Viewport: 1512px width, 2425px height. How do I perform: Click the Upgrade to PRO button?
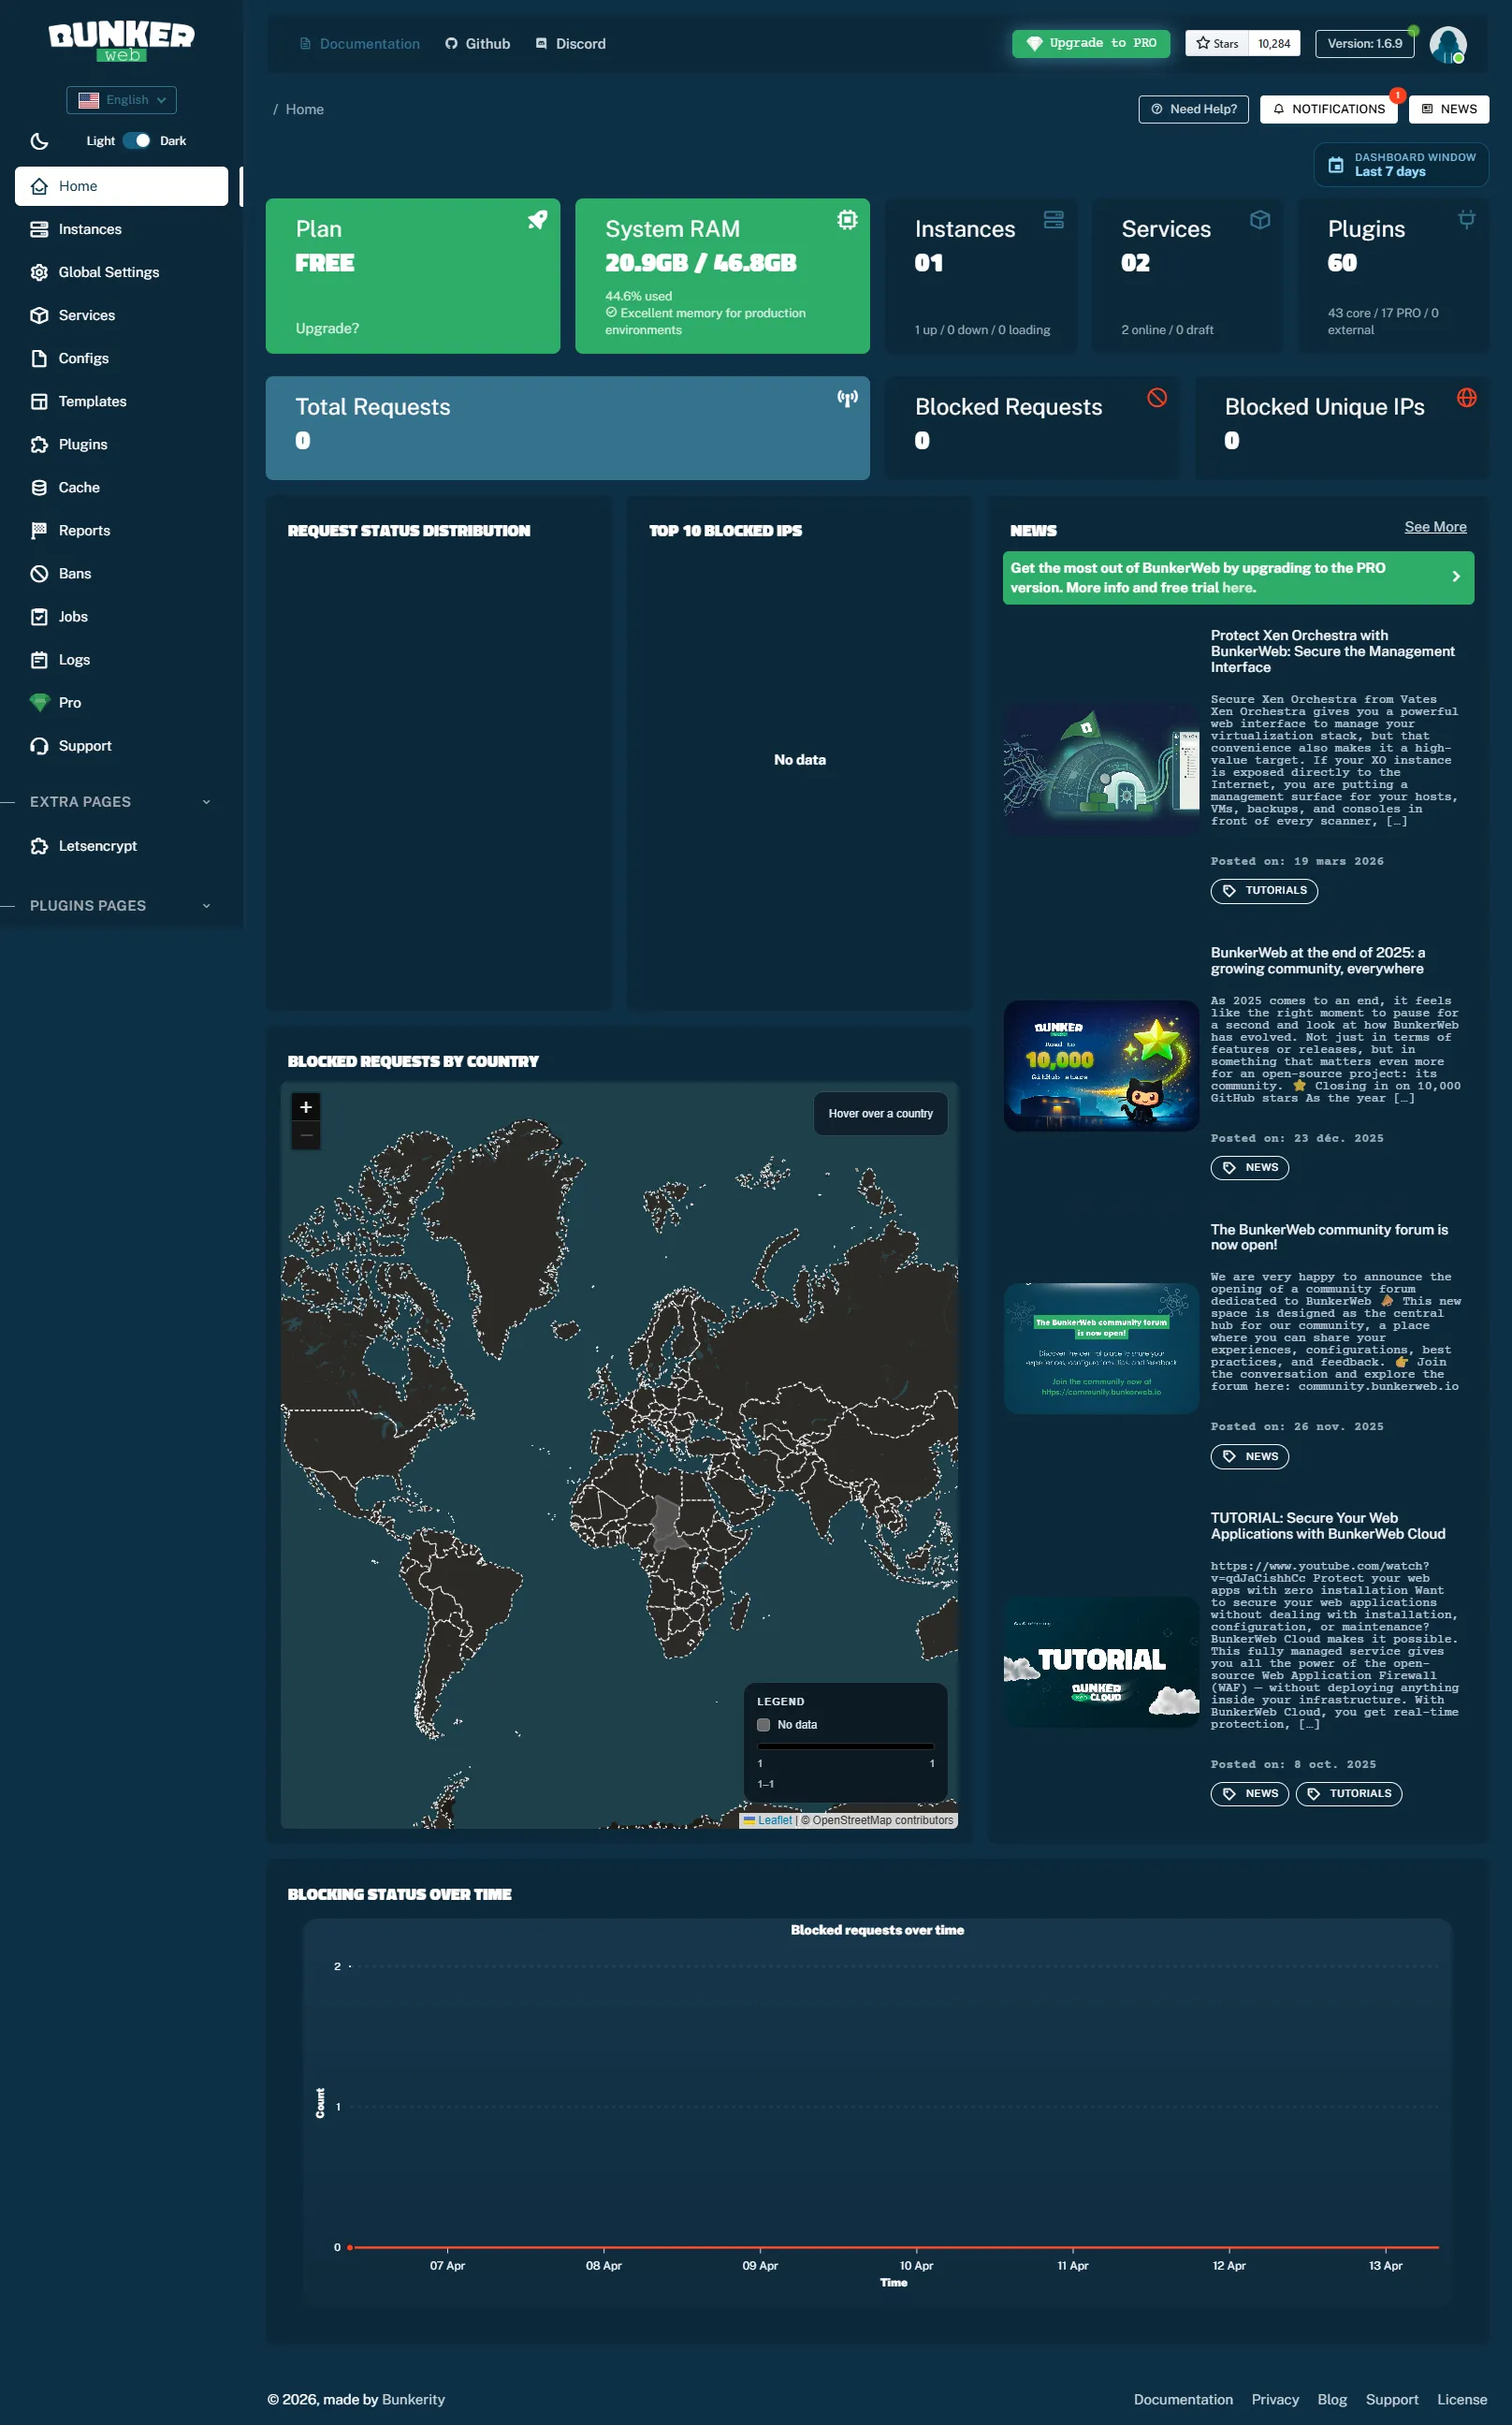click(x=1090, y=43)
